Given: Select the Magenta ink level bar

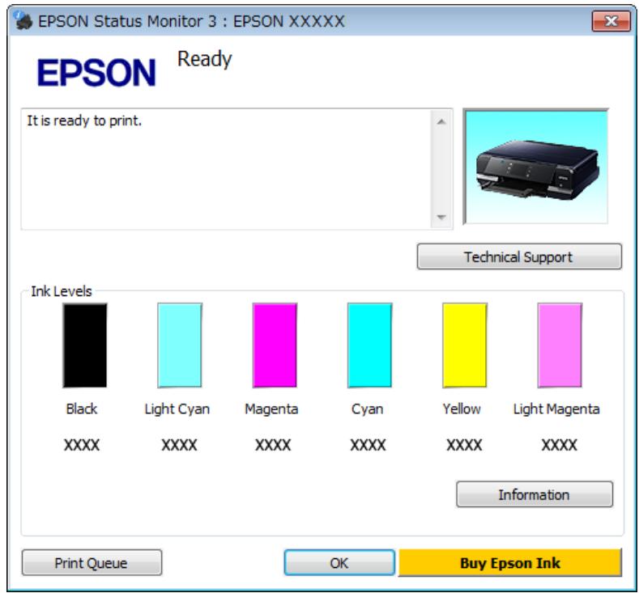Looking at the screenshot, I should [x=275, y=345].
